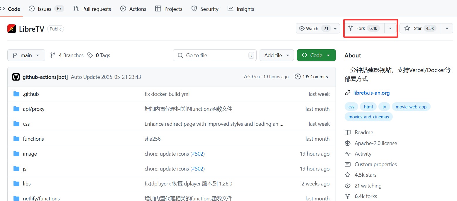
Task: Open the functions folder name link
Action: pyautogui.click(x=33, y=139)
